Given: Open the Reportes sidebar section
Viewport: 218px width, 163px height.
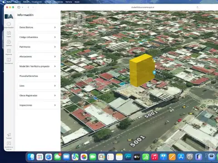Looking at the screenshot, I should (9, 52).
